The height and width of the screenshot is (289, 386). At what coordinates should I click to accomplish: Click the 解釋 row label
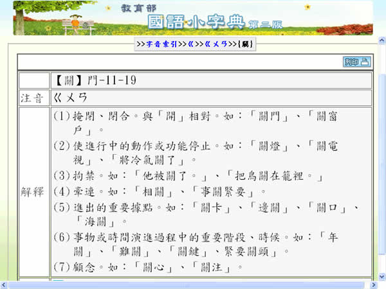(32, 192)
